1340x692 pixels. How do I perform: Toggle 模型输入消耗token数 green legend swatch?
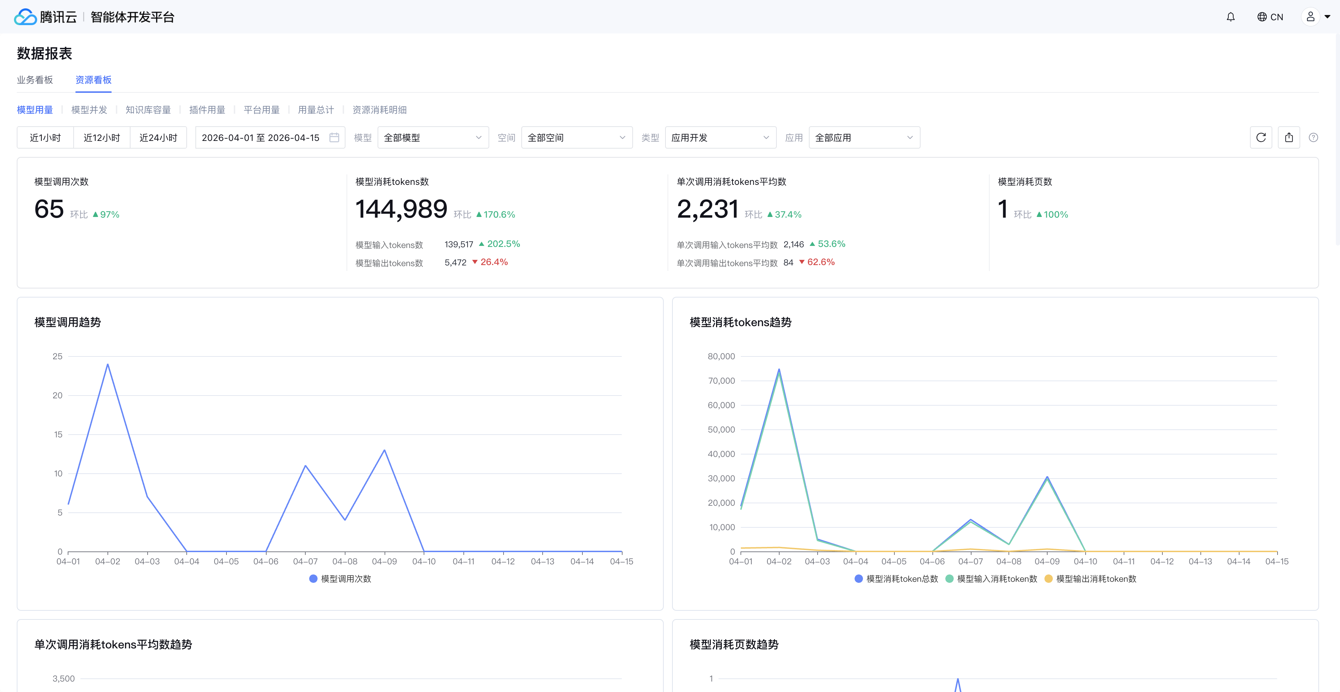pyautogui.click(x=949, y=579)
